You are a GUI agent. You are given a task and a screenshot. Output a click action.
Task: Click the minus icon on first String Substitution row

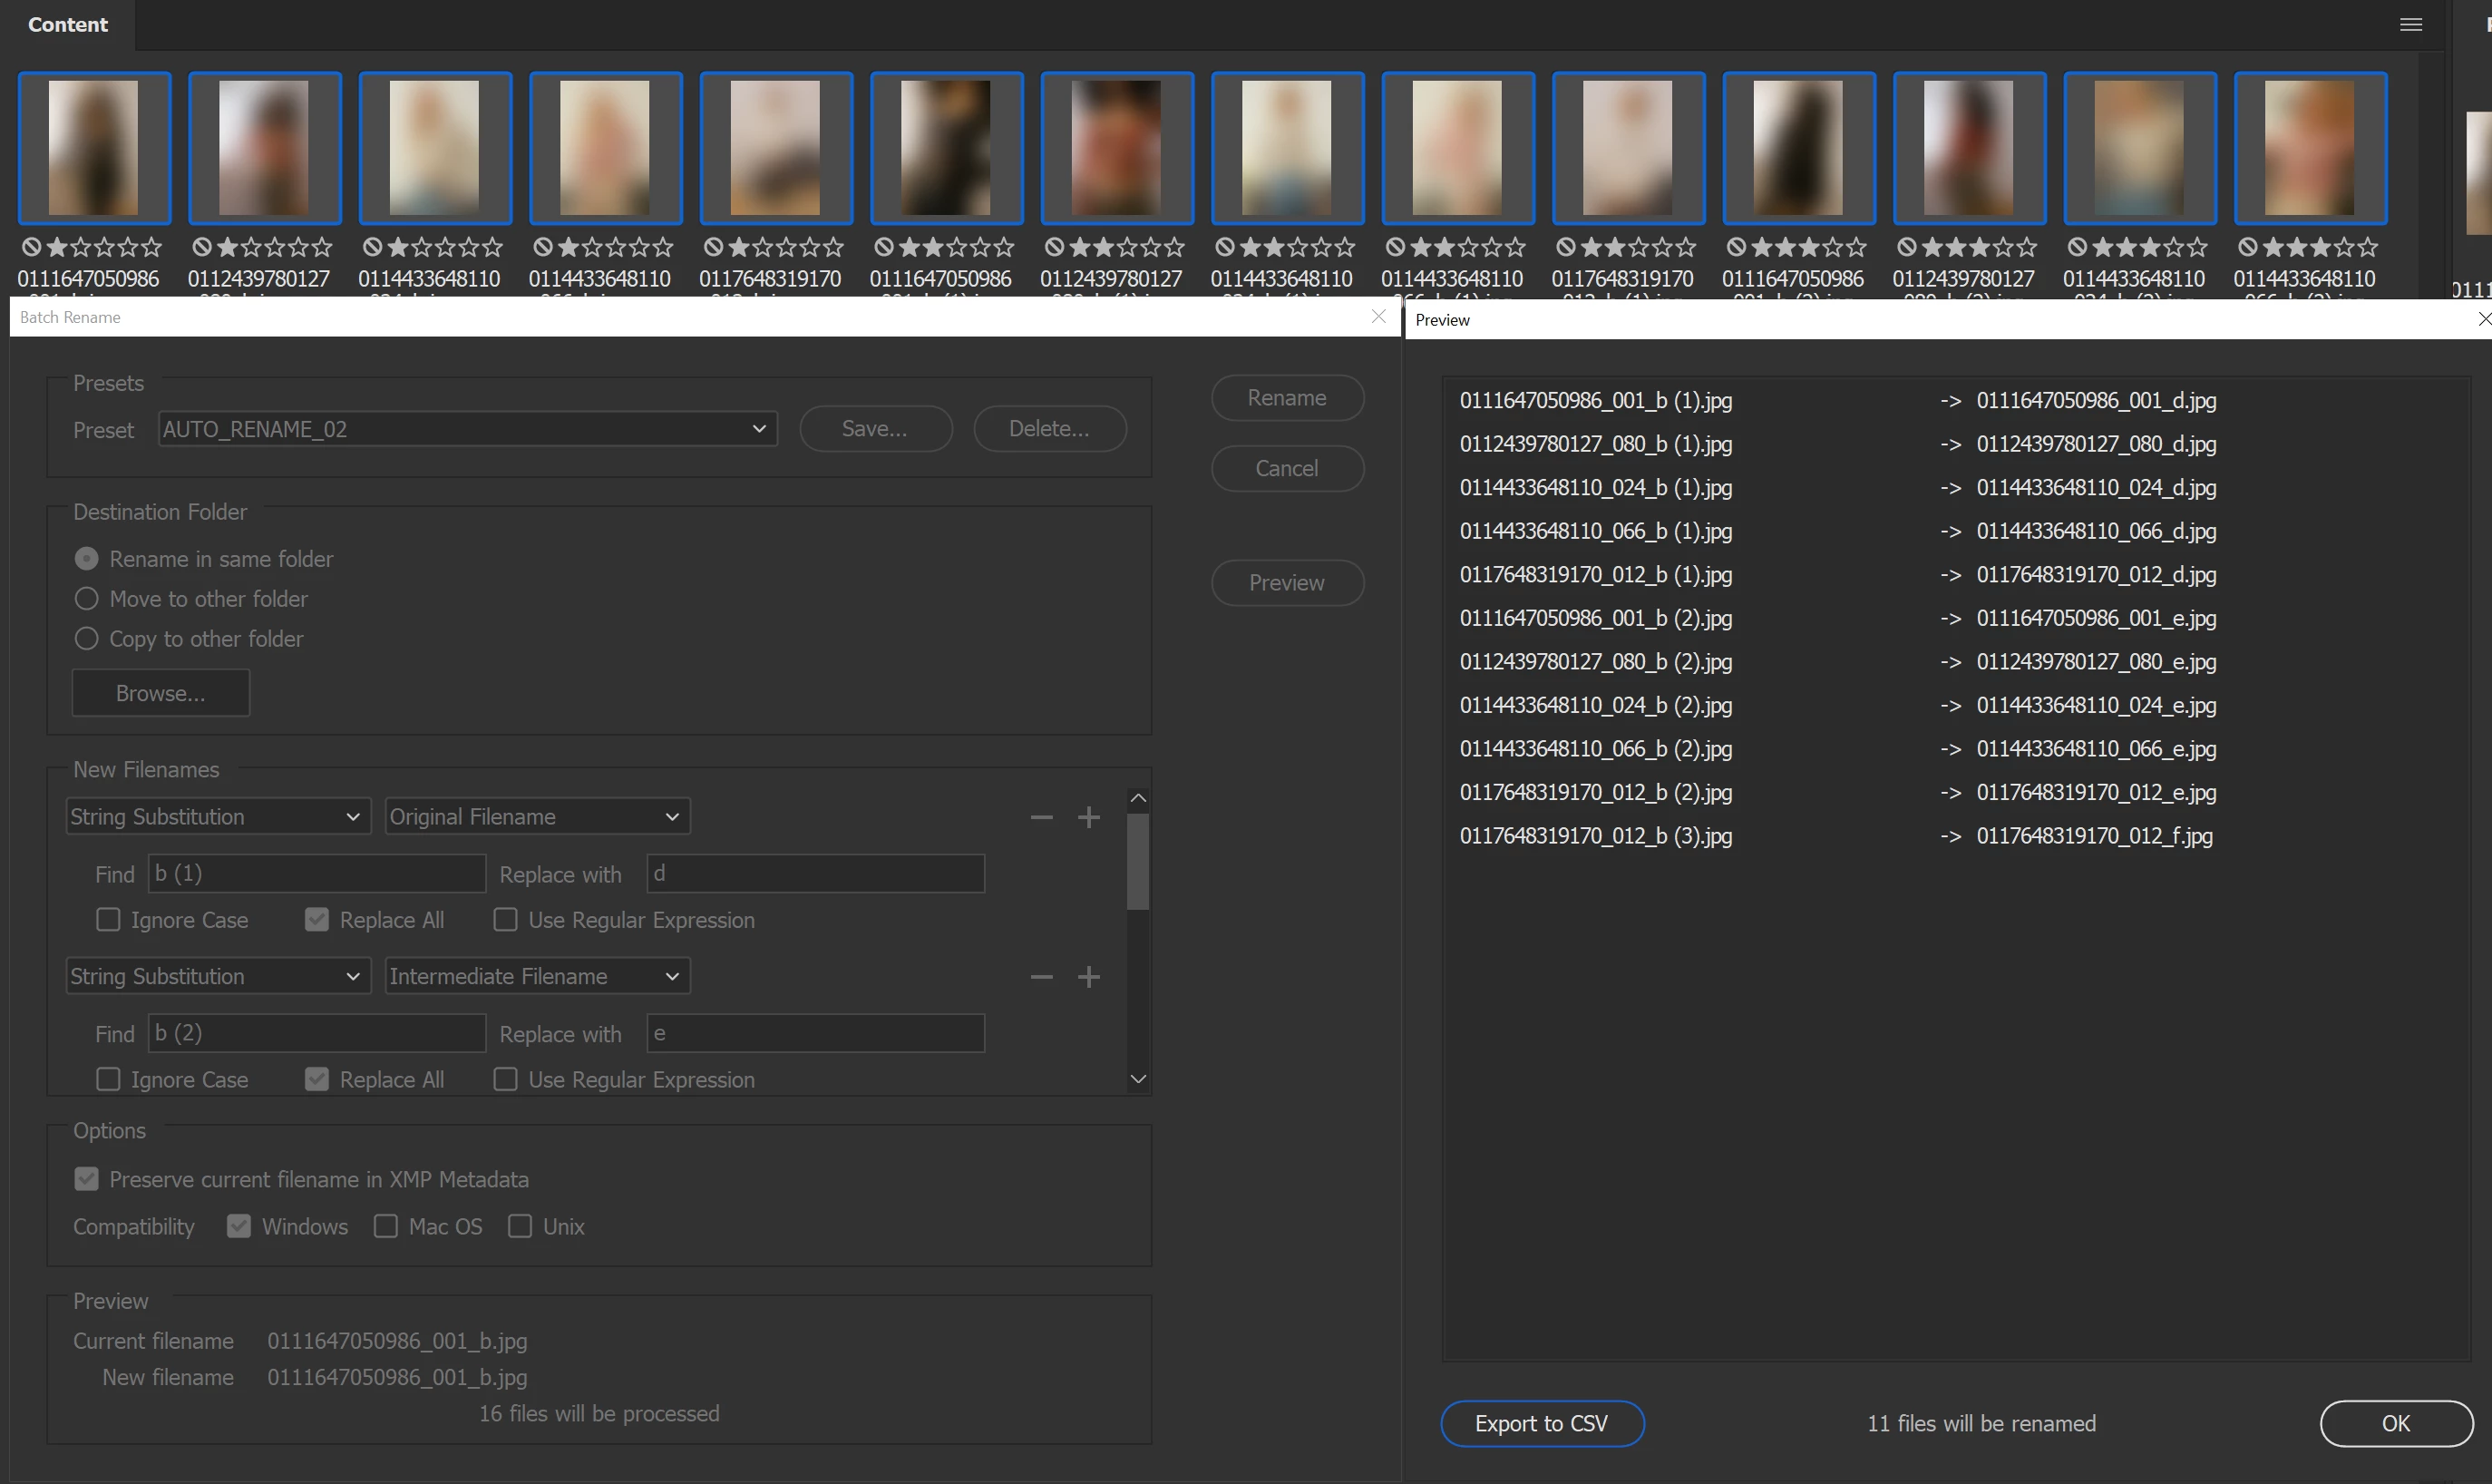click(1040, 817)
